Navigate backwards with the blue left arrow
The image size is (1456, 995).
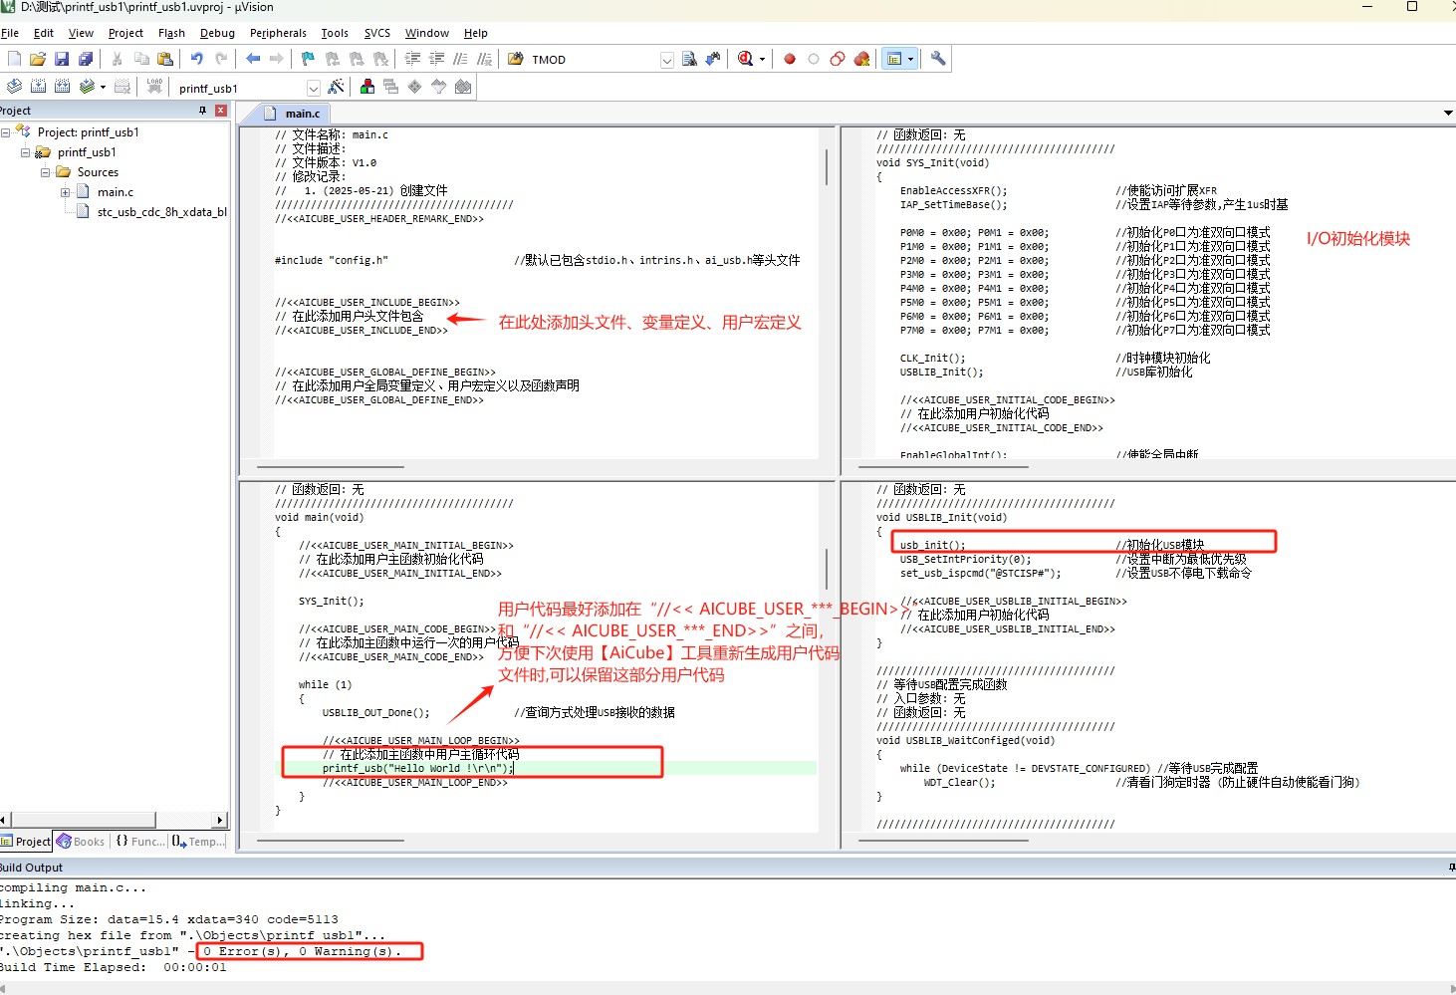(x=253, y=59)
